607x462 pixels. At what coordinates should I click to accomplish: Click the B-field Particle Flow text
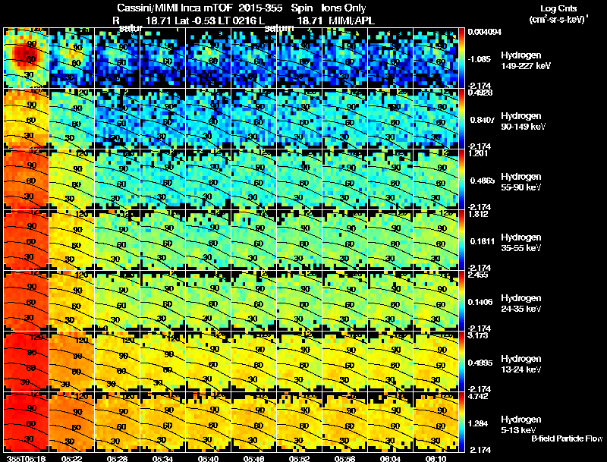coord(567,438)
